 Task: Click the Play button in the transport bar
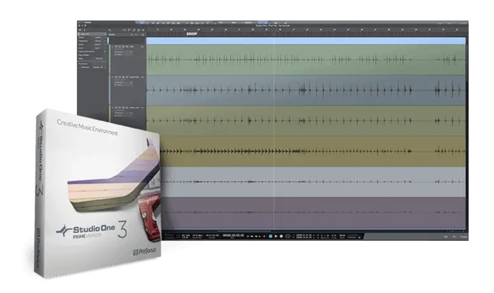tap(276, 236)
